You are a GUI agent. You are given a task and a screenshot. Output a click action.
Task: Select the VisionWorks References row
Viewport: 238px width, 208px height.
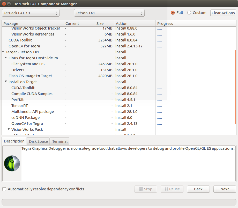[119, 34]
